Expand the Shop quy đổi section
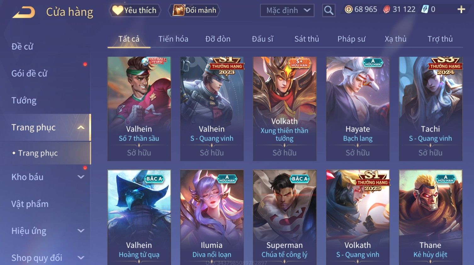 pyautogui.click(x=81, y=258)
